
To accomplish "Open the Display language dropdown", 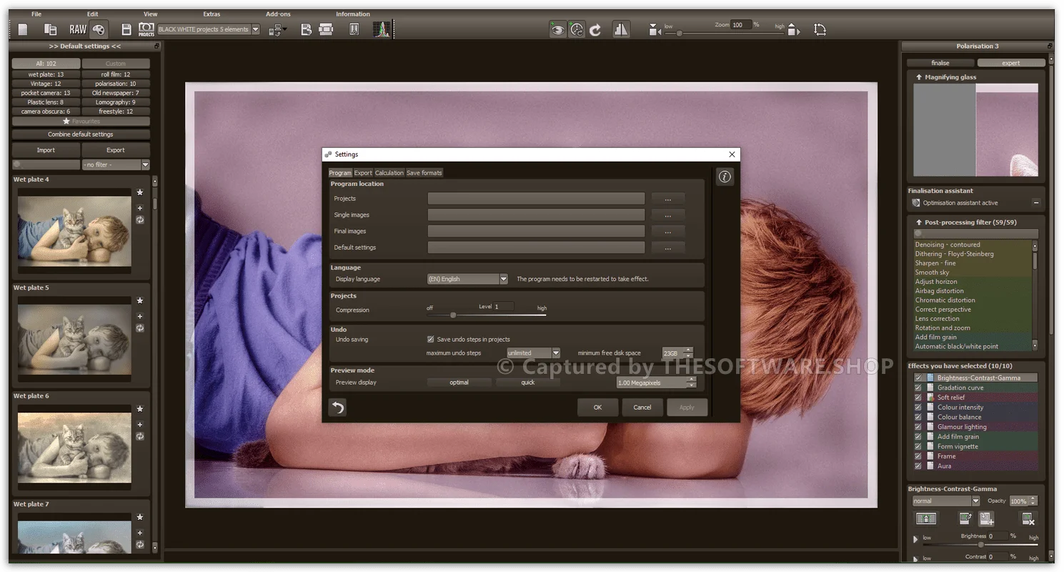I will pyautogui.click(x=467, y=279).
